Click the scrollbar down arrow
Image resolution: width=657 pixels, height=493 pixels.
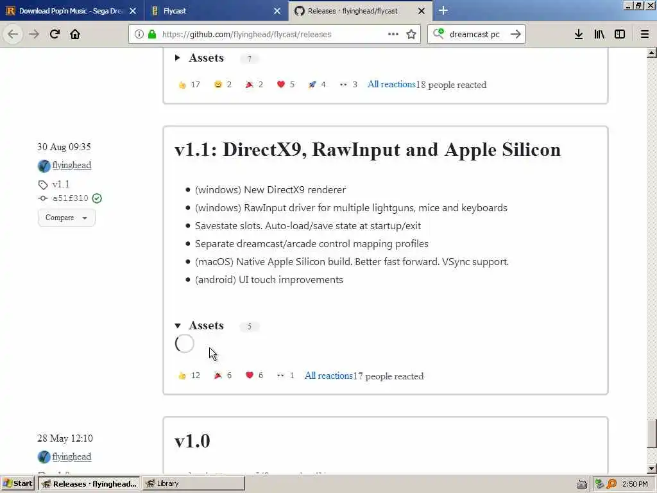pyautogui.click(x=651, y=468)
